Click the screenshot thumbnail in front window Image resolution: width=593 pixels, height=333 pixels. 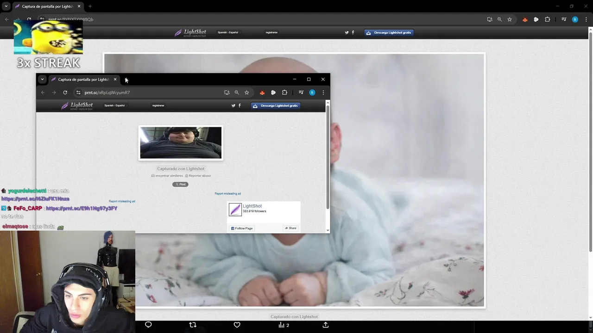click(x=181, y=143)
